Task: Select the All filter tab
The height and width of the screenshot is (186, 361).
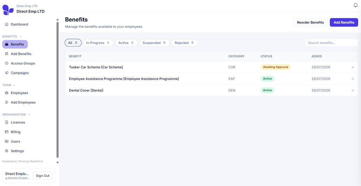Action: [73, 43]
